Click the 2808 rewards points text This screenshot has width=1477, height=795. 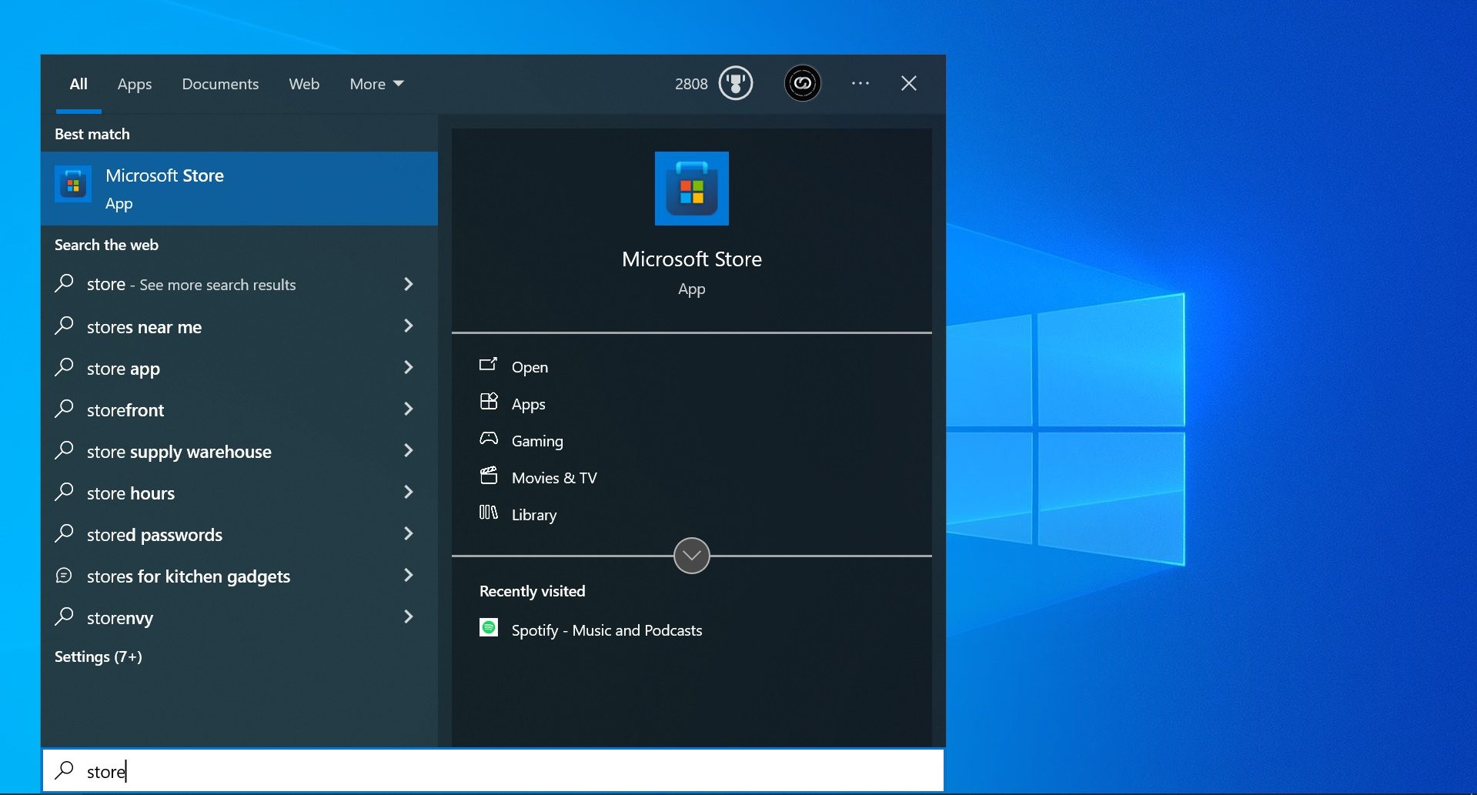coord(691,84)
